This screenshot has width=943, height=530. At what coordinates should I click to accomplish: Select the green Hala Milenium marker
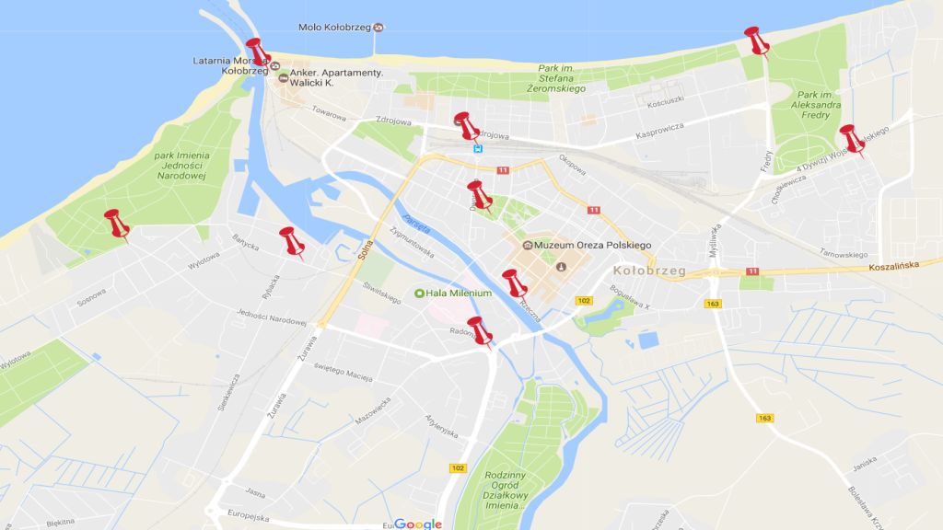[x=419, y=294]
